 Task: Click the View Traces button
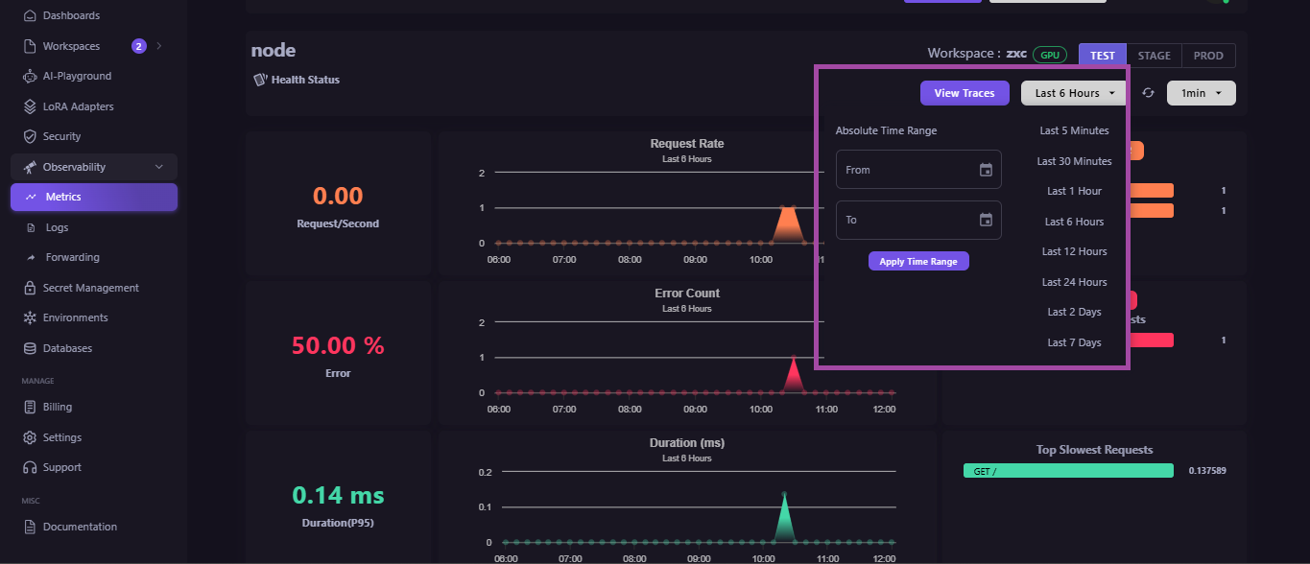tap(965, 93)
